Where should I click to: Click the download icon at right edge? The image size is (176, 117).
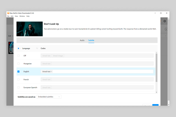coord(166,29)
